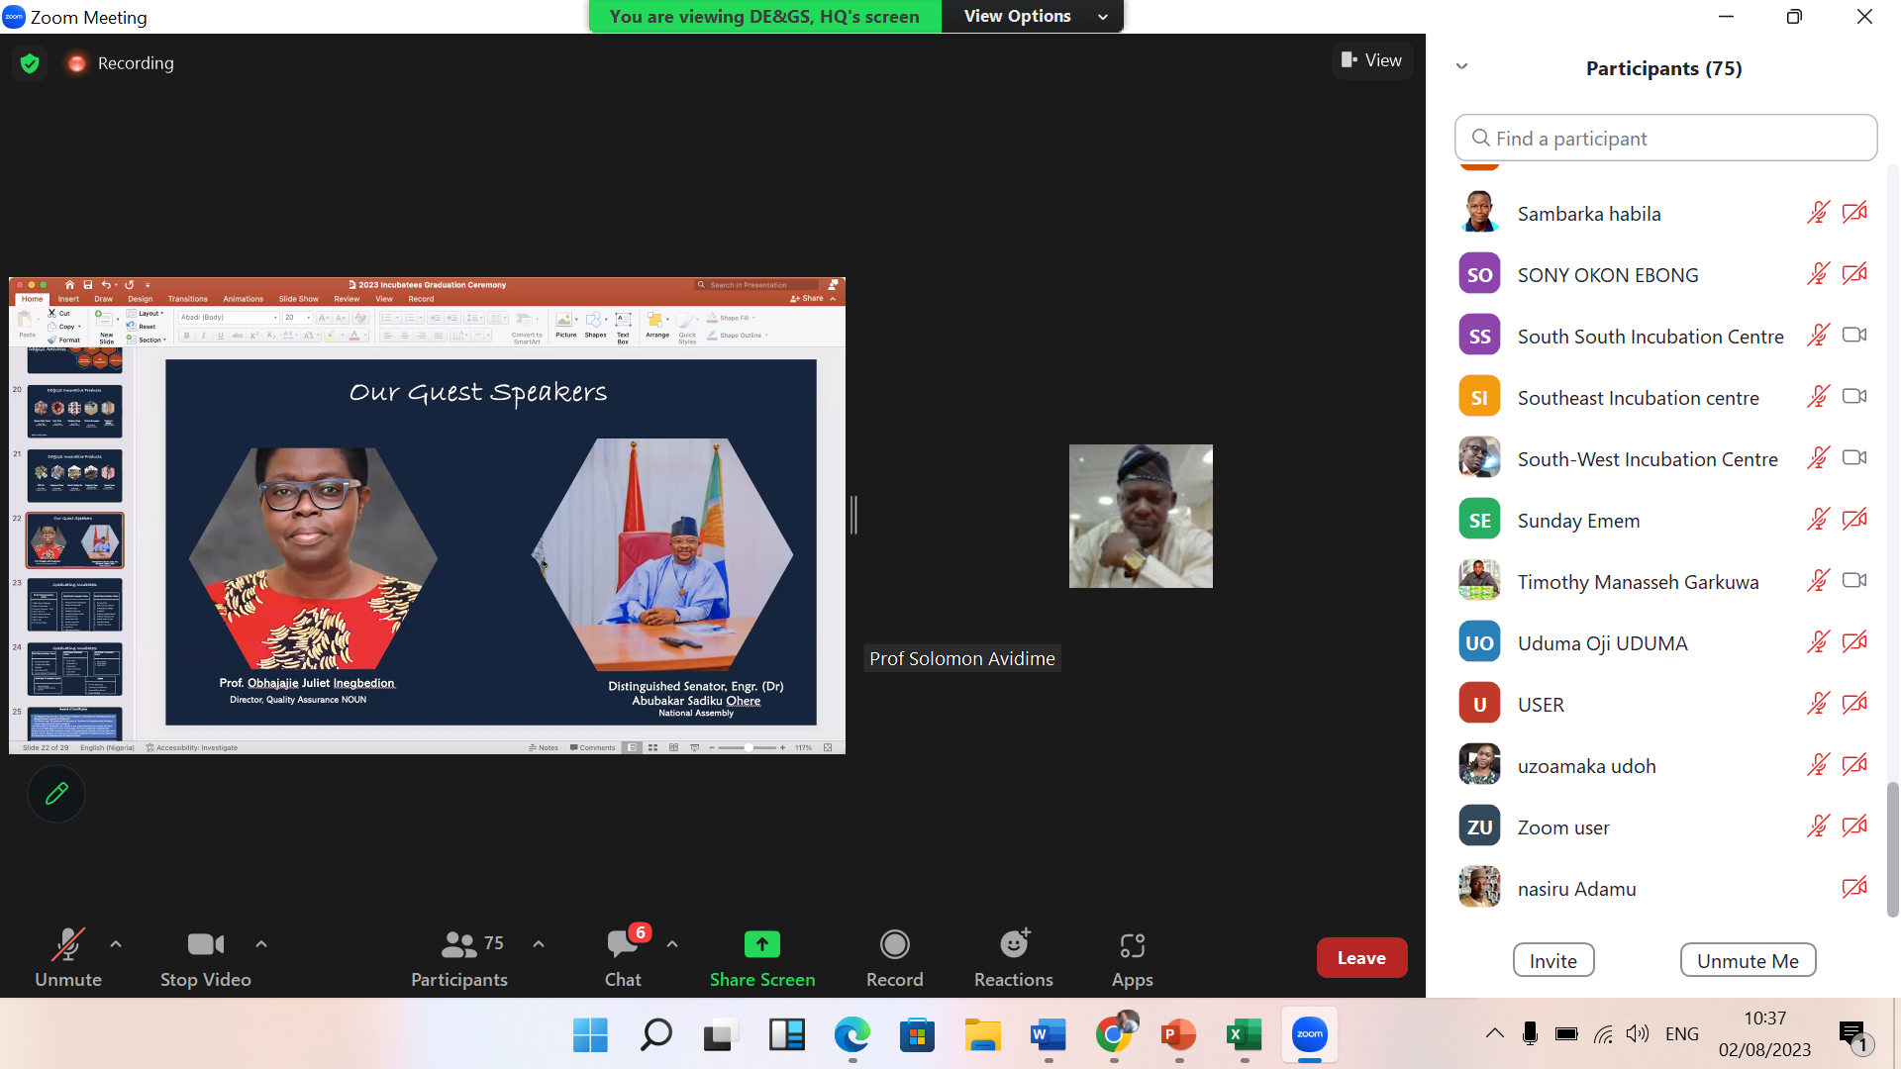Expand video options arrow beside Stop Video
Viewport: 1901px width, 1069px height.
click(261, 944)
